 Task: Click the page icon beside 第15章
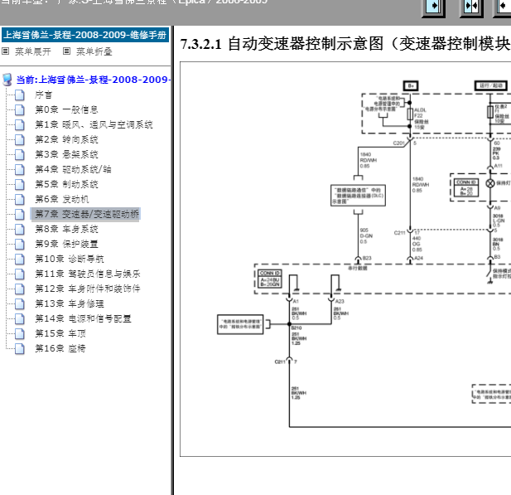(20, 334)
